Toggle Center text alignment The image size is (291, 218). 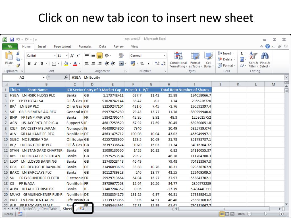[x=93, y=64]
